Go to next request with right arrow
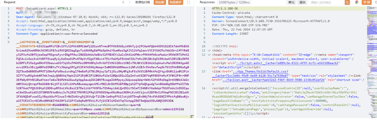The image size is (377, 120). [x=130, y=2]
